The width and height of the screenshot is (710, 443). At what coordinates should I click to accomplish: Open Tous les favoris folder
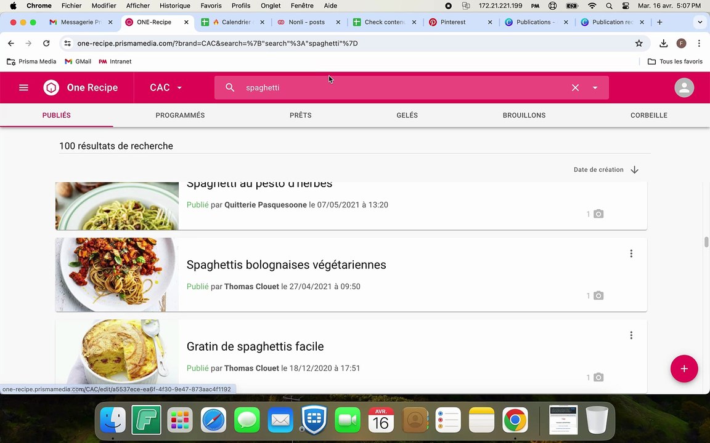(675, 62)
